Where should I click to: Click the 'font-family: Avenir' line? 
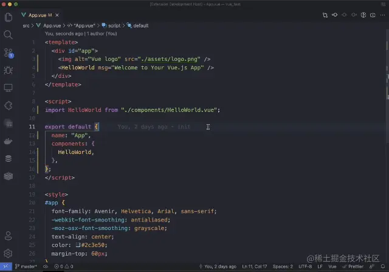134,211
